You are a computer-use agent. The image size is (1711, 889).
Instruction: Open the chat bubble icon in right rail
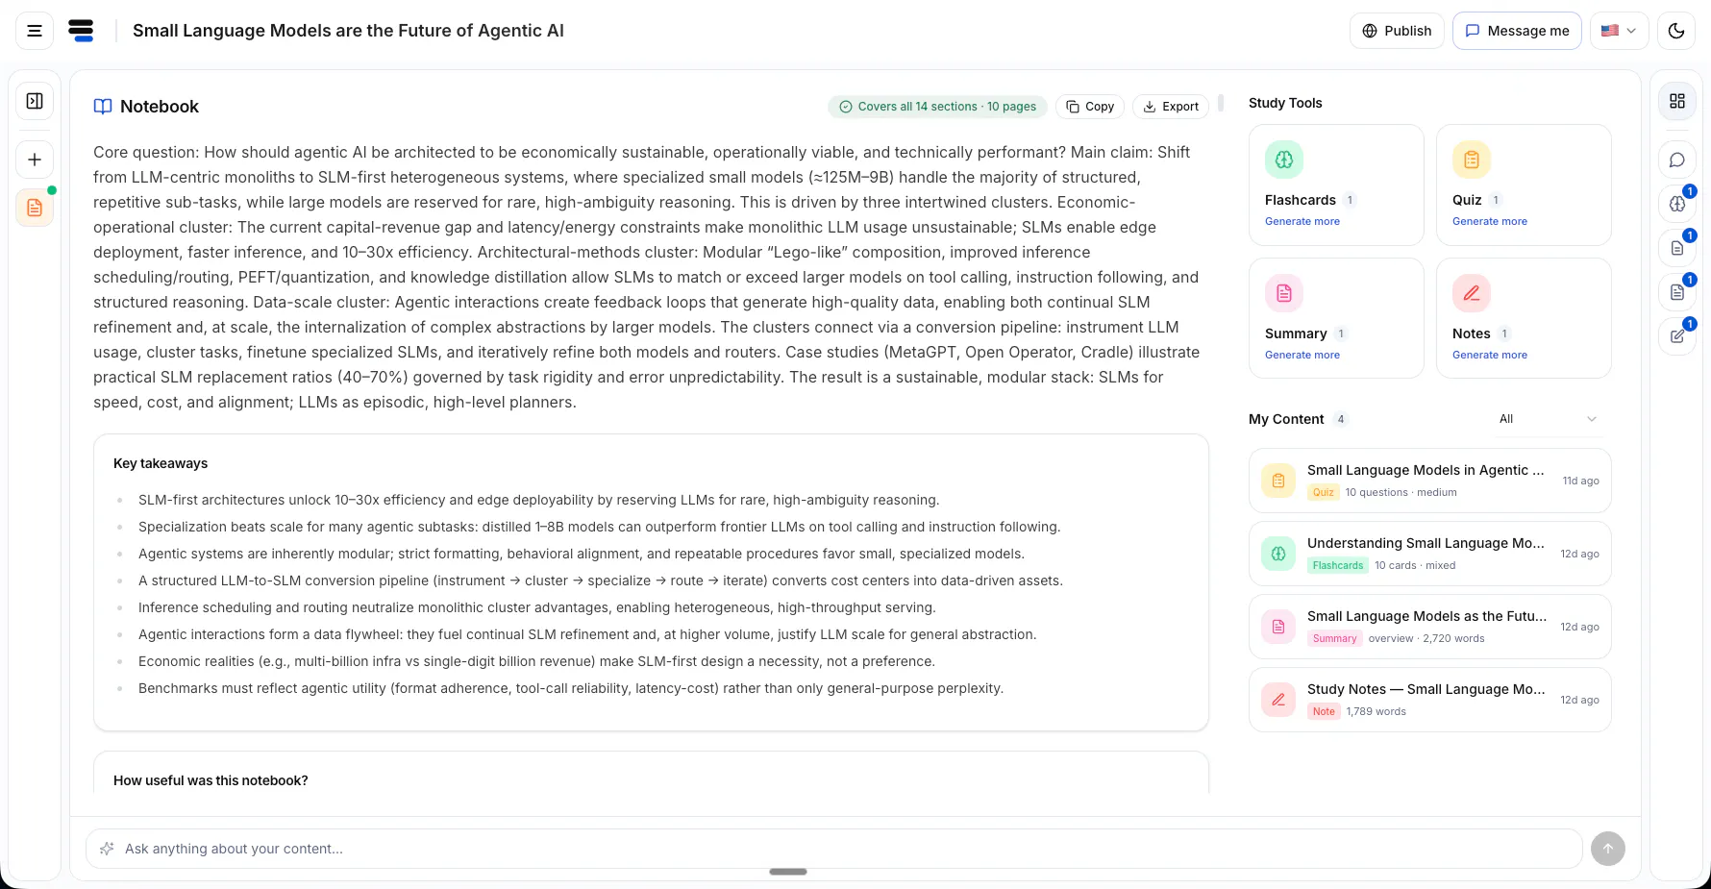tap(1677, 160)
